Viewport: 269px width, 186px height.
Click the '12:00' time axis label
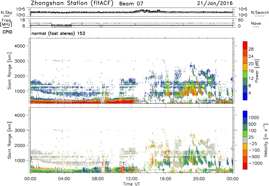point(131,179)
